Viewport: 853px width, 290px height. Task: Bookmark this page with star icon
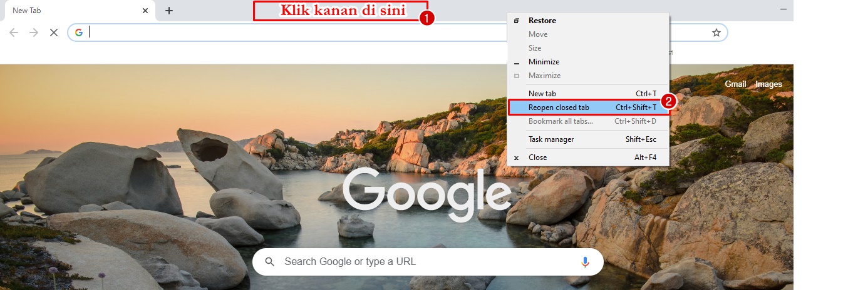pos(716,32)
